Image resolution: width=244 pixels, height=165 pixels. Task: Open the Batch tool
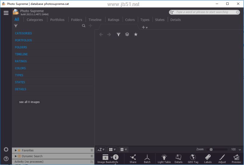(x=147, y=159)
